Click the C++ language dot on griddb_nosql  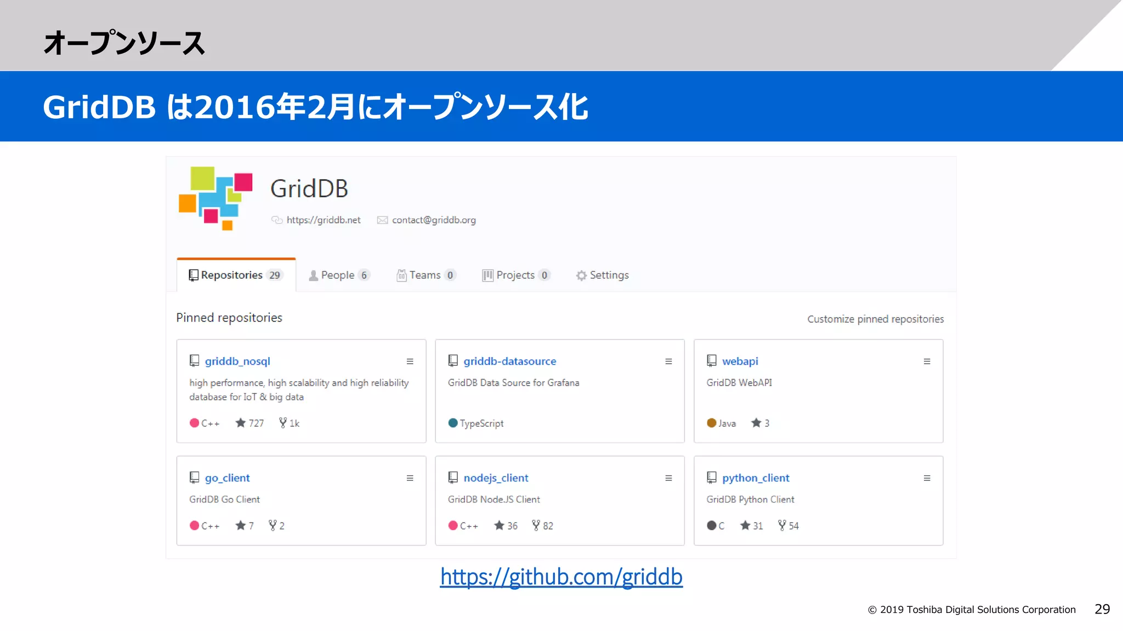pos(194,423)
